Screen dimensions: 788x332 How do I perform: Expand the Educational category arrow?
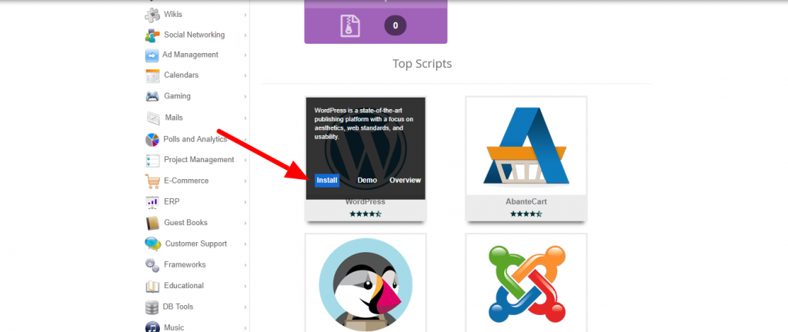245,286
